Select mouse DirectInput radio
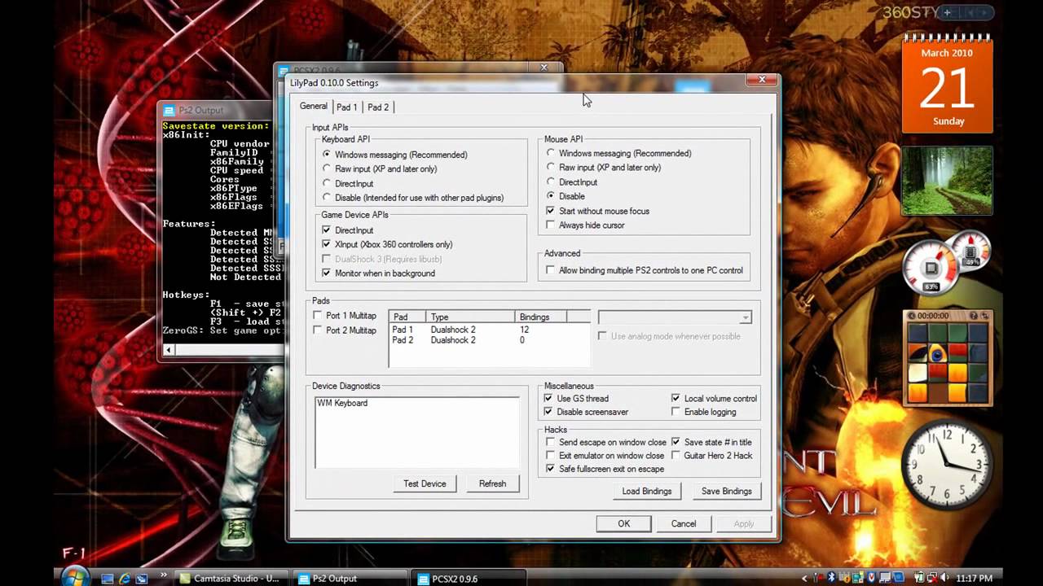This screenshot has height=586, width=1043. click(571, 181)
